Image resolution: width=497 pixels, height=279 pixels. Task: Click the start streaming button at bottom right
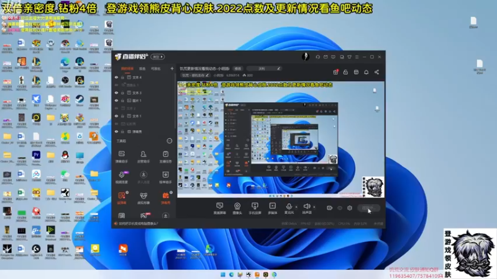(x=368, y=208)
